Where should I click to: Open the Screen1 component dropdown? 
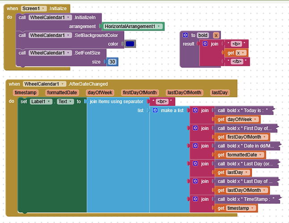44,8
